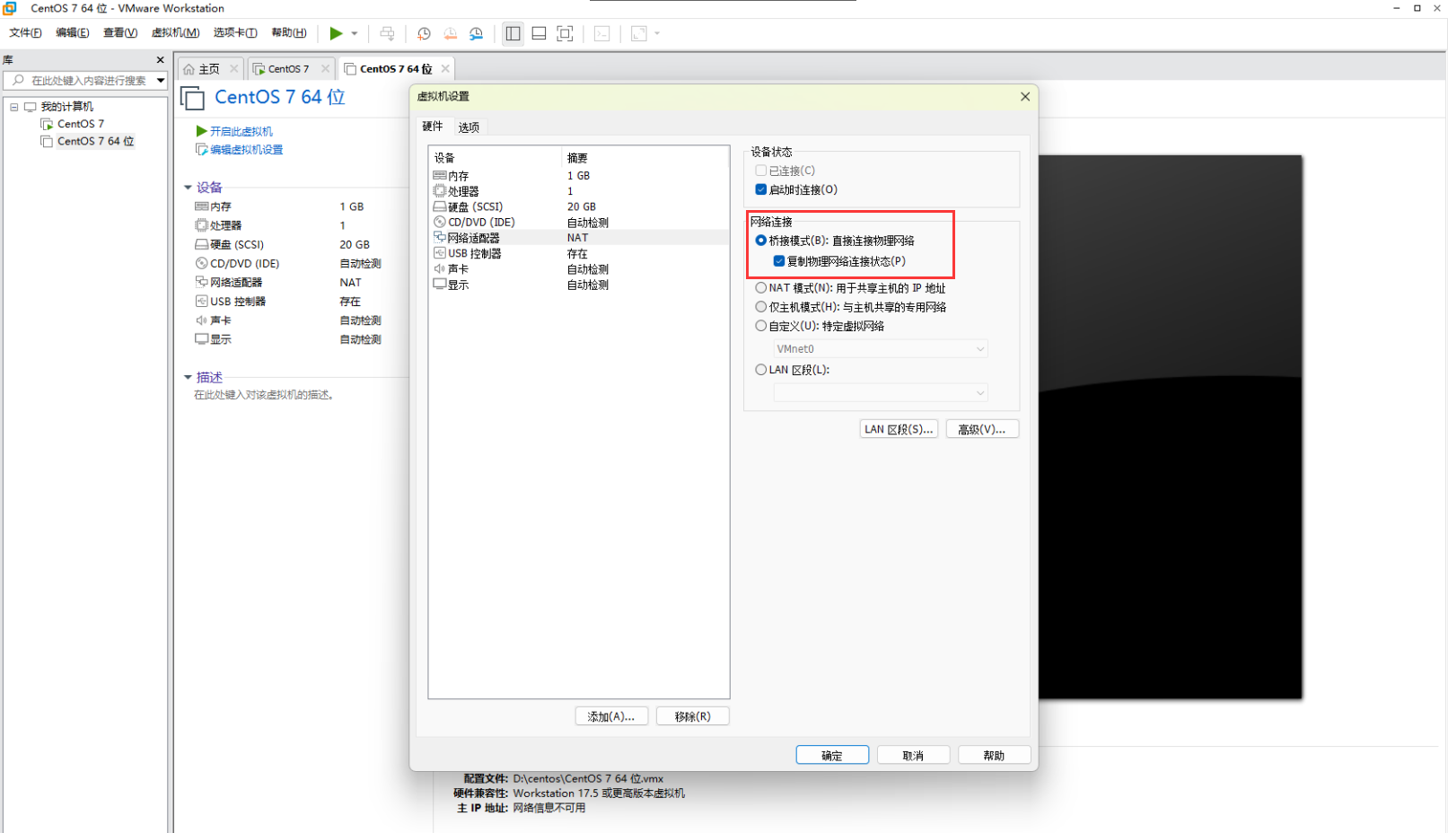Collapse the 设备 section in VM summary
The image size is (1448, 833).
point(188,188)
